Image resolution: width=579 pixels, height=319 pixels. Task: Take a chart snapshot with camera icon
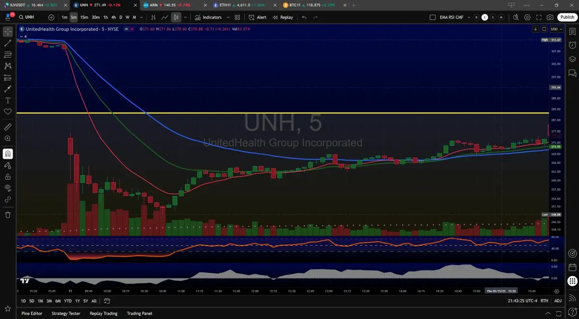pyautogui.click(x=550, y=17)
